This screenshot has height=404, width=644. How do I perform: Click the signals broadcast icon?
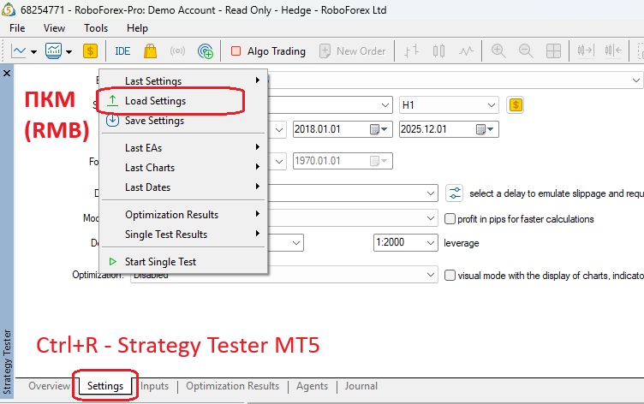pyautogui.click(x=177, y=51)
